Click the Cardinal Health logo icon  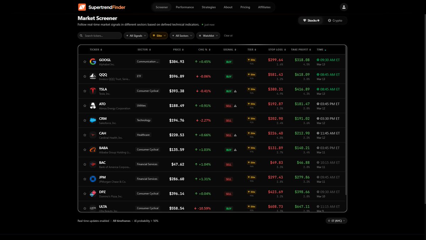(x=93, y=135)
